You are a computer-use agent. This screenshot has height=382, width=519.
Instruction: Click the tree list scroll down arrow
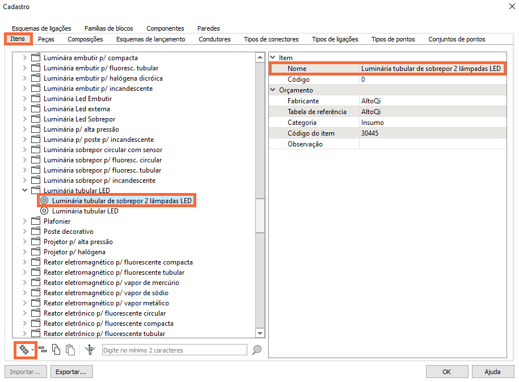point(260,334)
